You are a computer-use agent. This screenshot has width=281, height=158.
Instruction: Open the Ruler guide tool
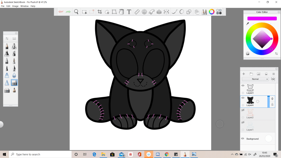point(137,12)
